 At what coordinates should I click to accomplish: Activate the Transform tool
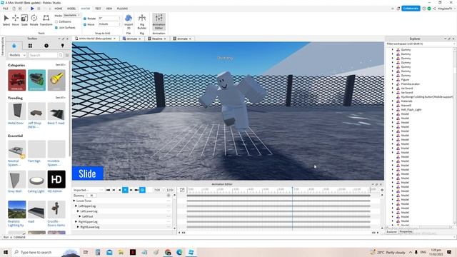[x=46, y=20]
